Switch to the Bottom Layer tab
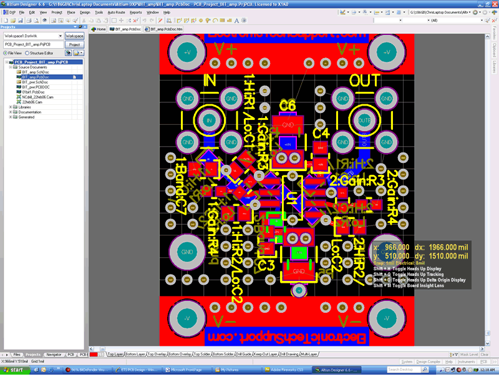This screenshot has height=389, width=499. coord(135,354)
